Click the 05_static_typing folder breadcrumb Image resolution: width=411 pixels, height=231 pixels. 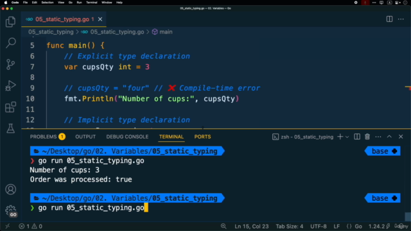[x=51, y=32]
